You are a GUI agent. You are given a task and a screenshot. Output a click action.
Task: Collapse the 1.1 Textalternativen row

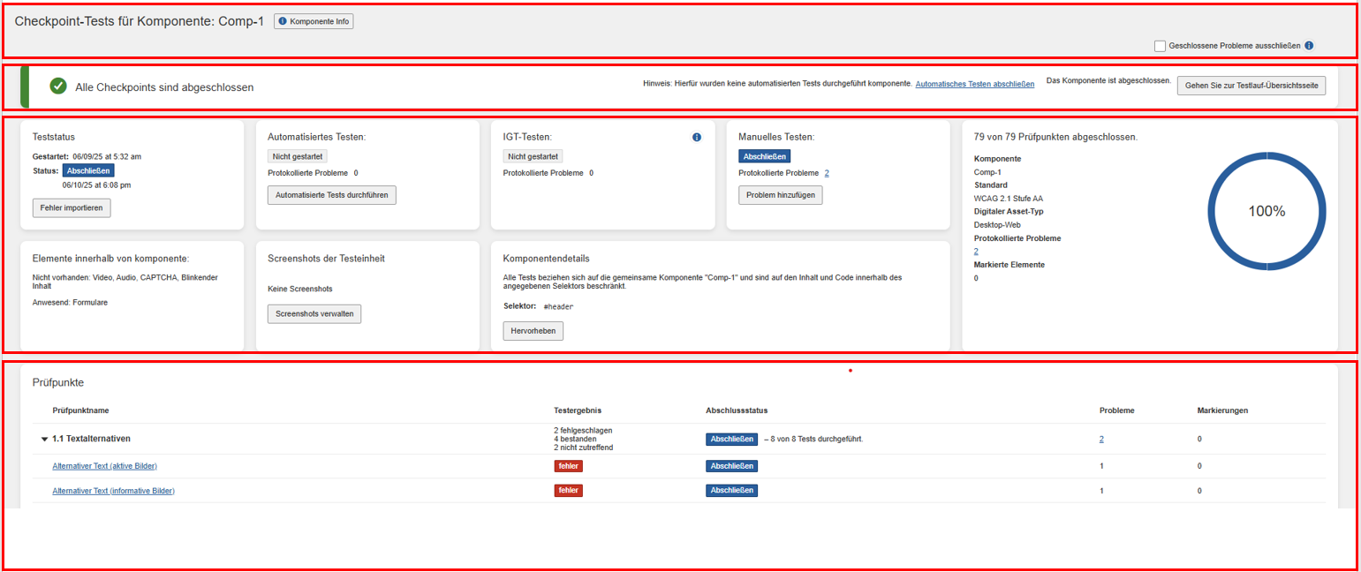(45, 440)
